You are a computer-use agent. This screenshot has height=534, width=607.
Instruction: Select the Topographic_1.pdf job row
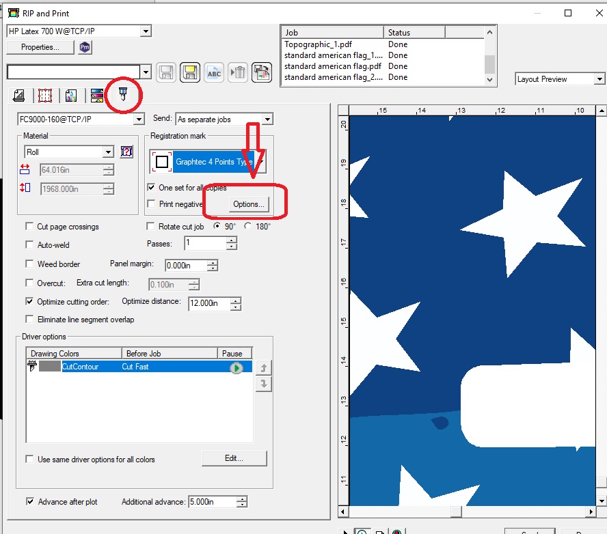[x=382, y=44]
